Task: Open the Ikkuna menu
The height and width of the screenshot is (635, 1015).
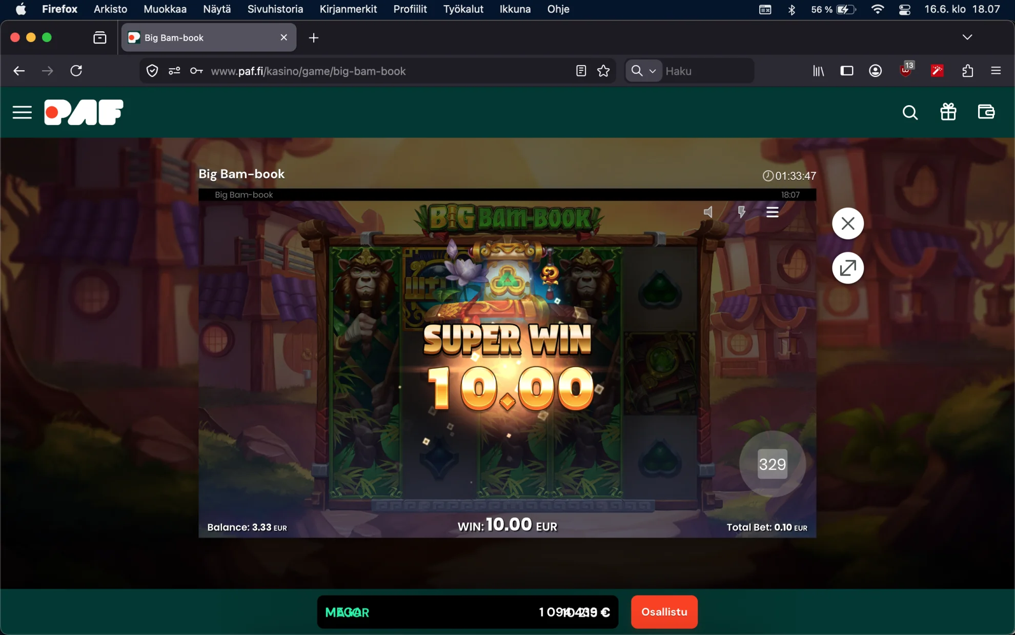Action: click(x=515, y=9)
